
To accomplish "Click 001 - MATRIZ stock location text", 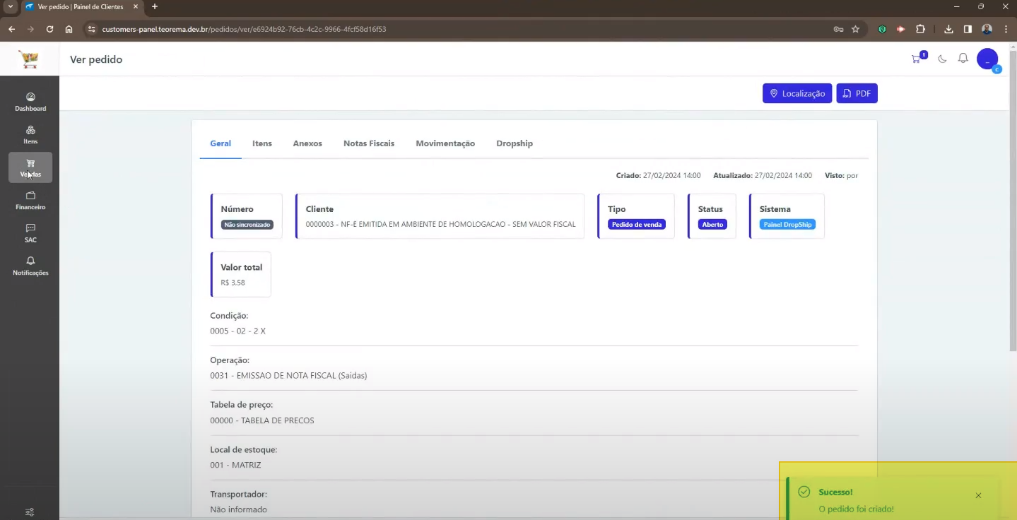I will pos(235,465).
